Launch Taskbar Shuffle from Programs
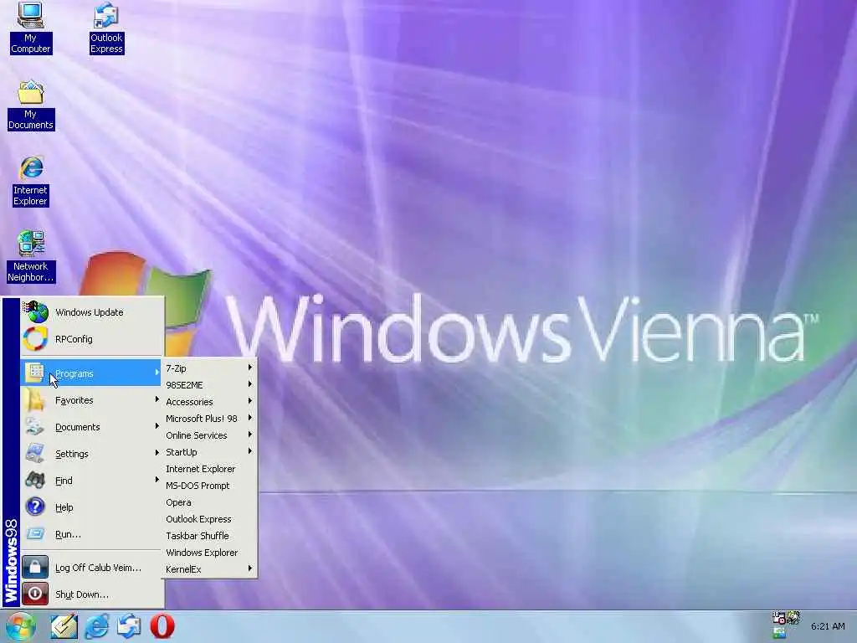This screenshot has height=643, width=857. coord(208,536)
